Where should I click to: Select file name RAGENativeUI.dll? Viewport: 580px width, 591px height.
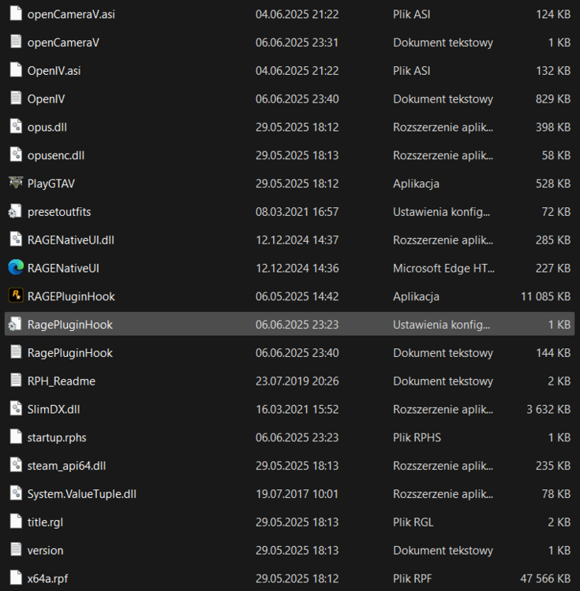coord(71,240)
